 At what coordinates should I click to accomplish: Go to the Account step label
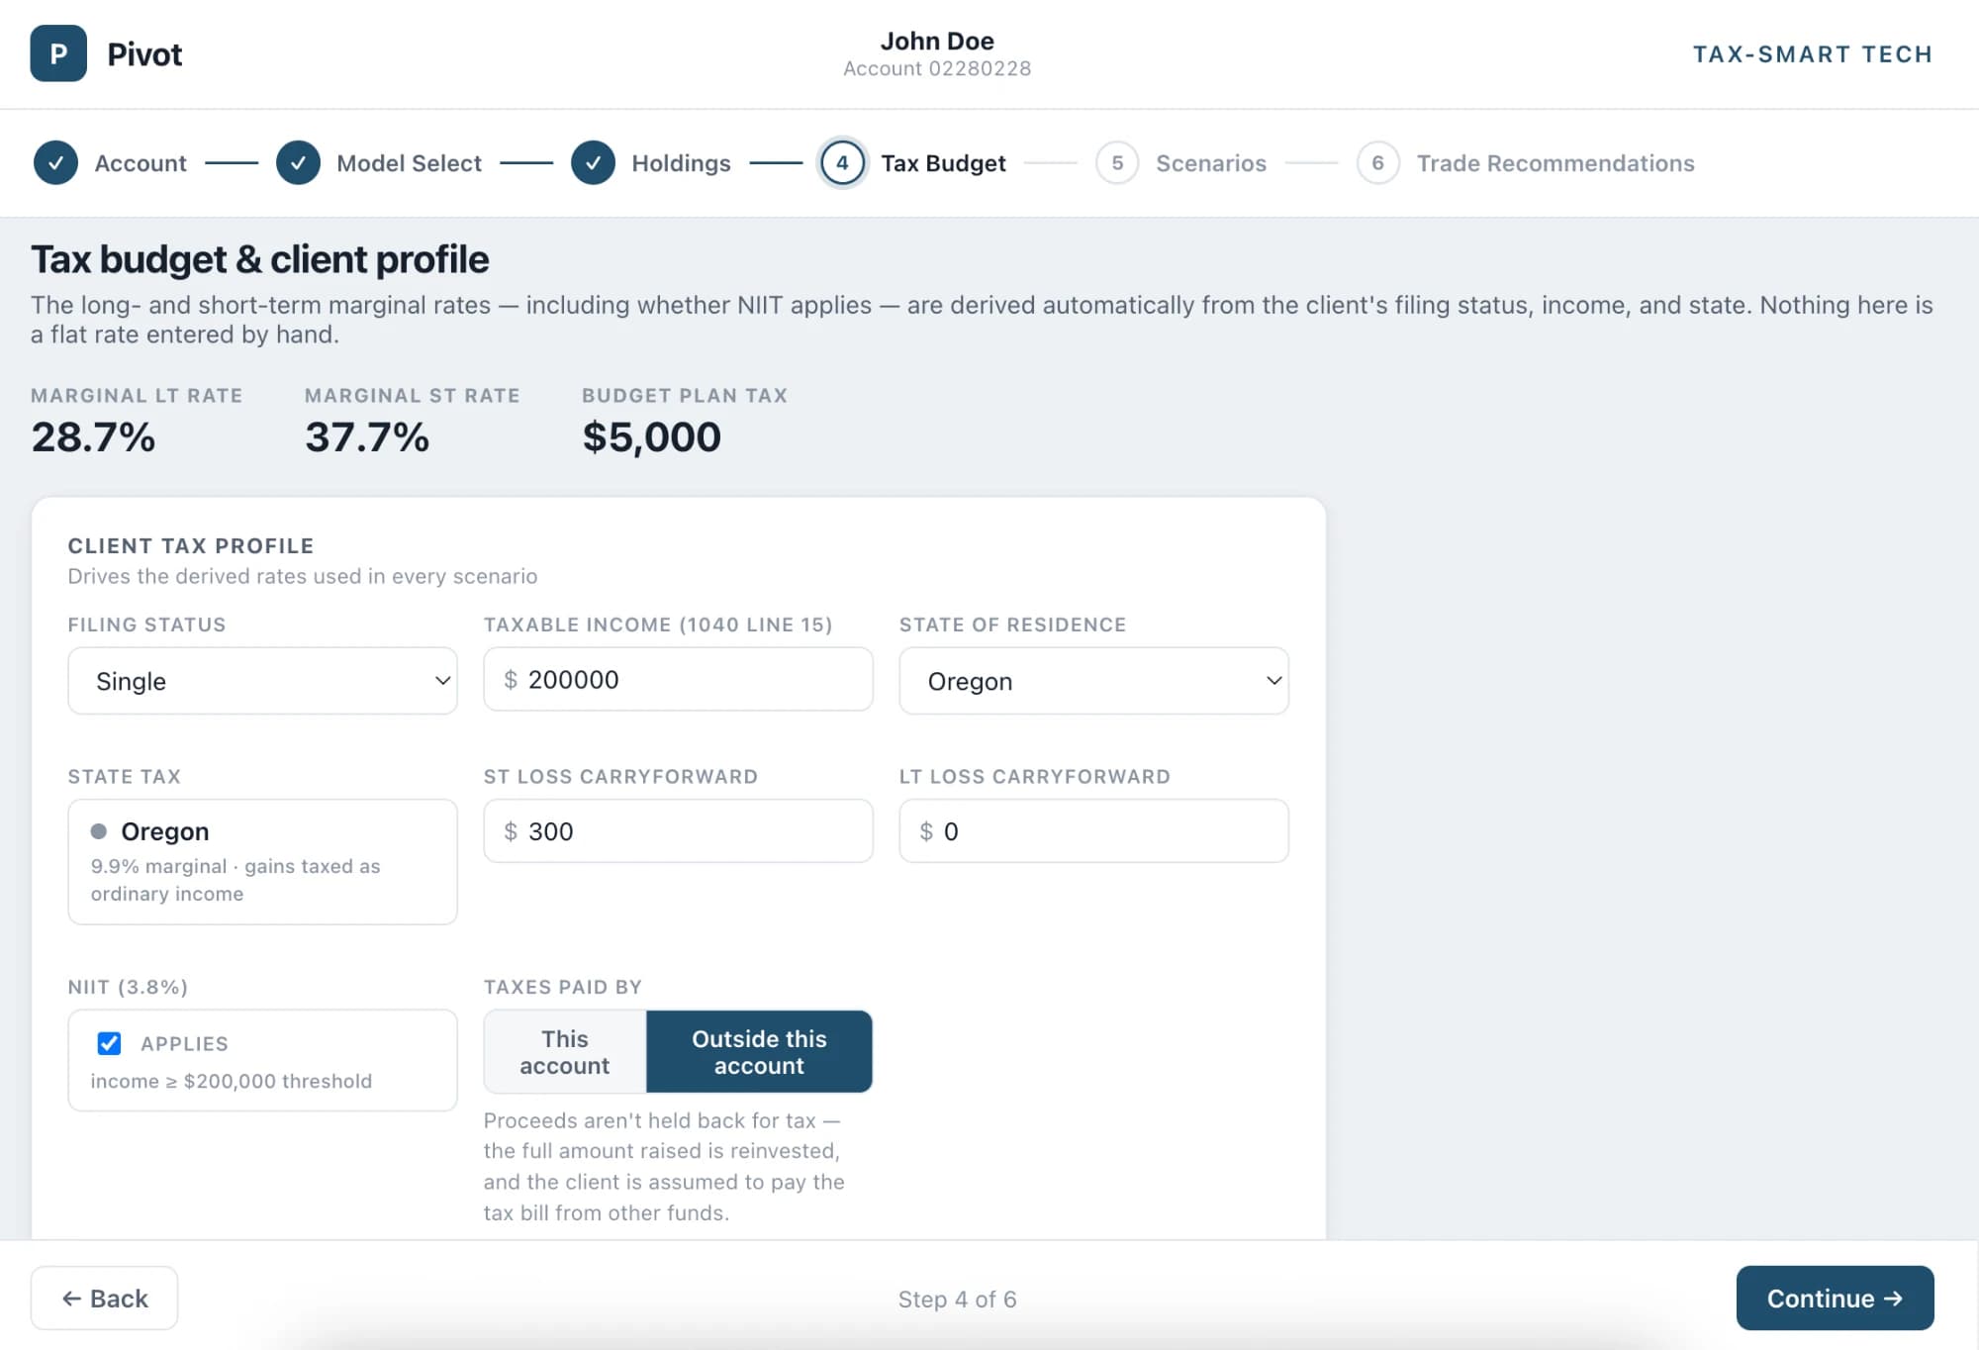click(x=141, y=163)
